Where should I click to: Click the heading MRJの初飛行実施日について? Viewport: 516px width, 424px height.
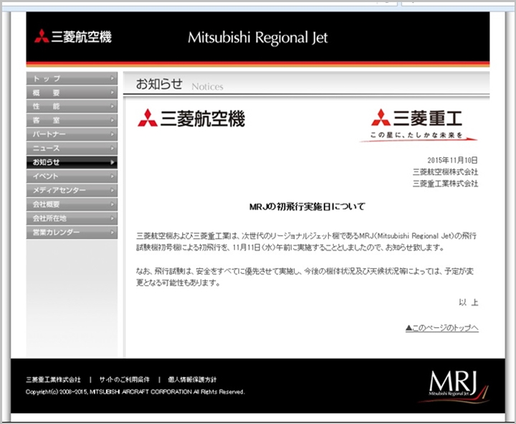[x=307, y=207]
